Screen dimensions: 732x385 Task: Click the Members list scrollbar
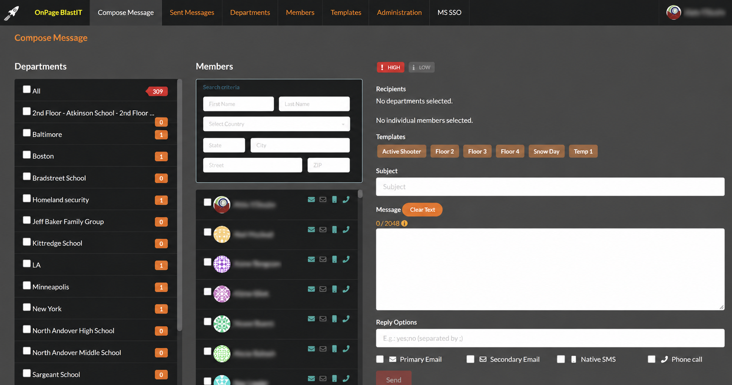click(360, 194)
